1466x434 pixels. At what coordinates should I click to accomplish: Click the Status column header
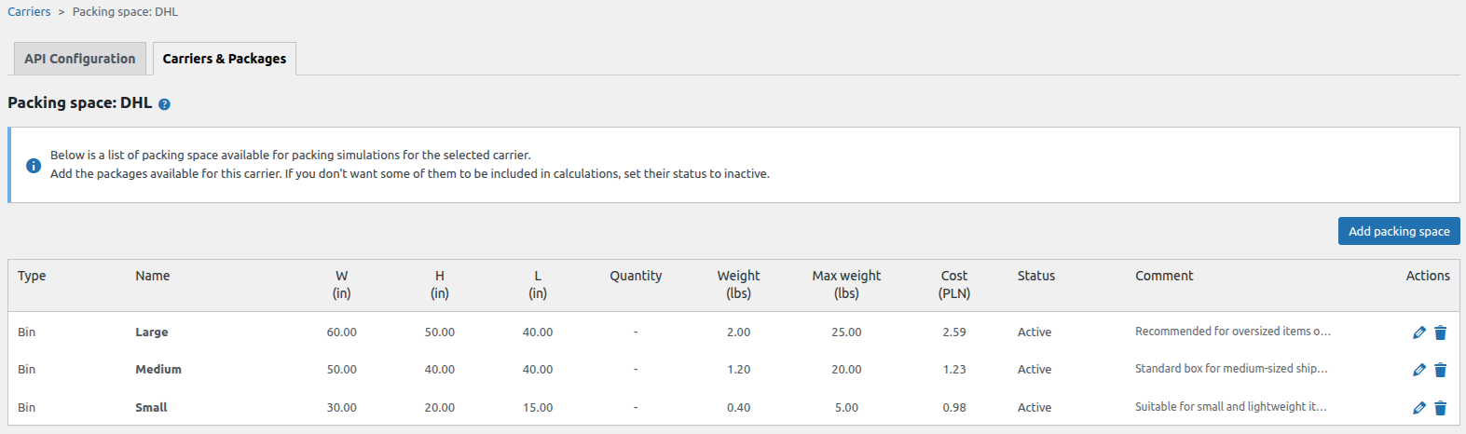pyautogui.click(x=1036, y=276)
